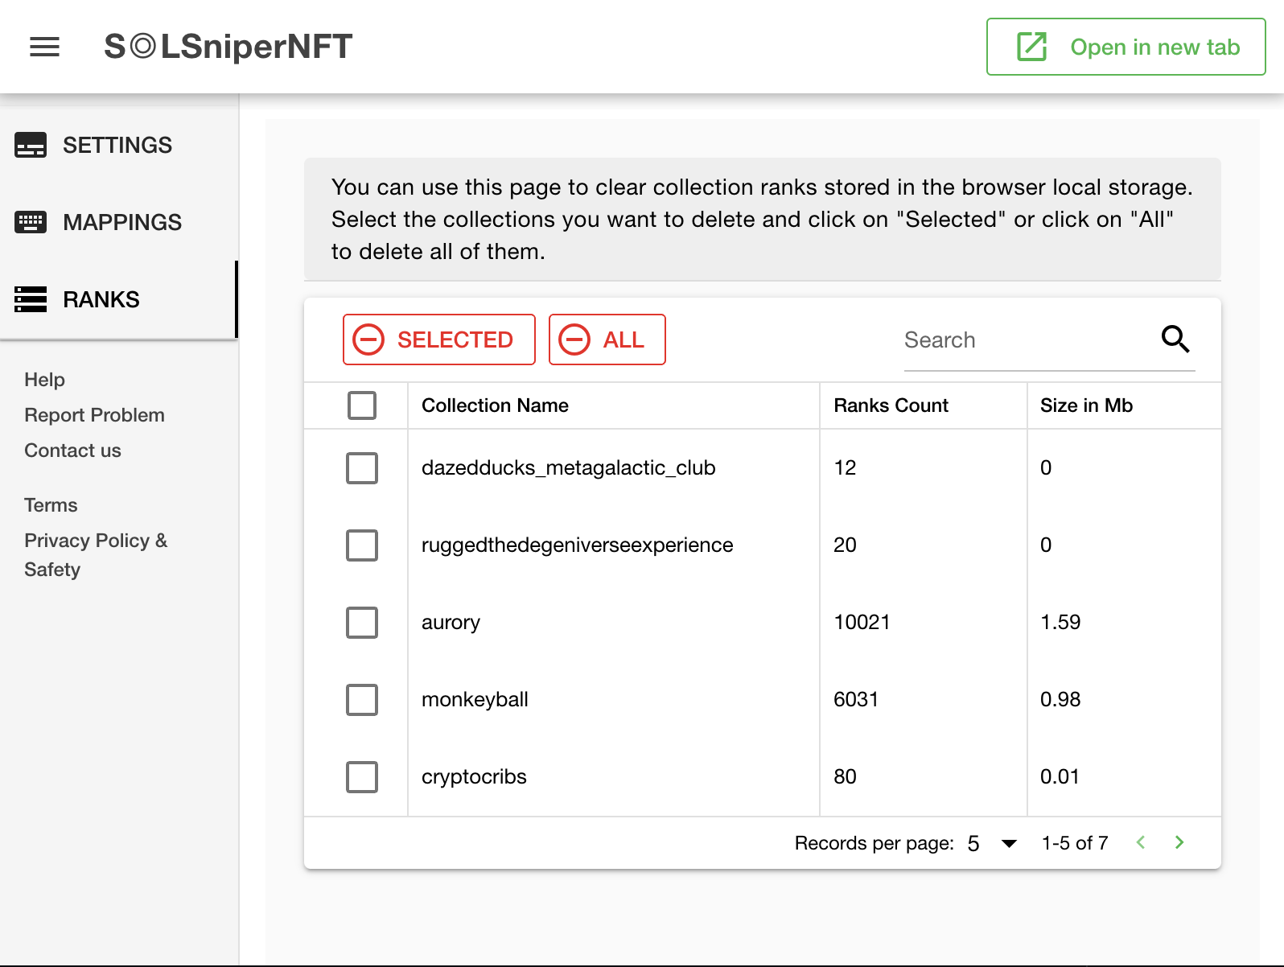Click the search magnifier icon
Viewport: 1284px width, 967px height.
click(1175, 339)
